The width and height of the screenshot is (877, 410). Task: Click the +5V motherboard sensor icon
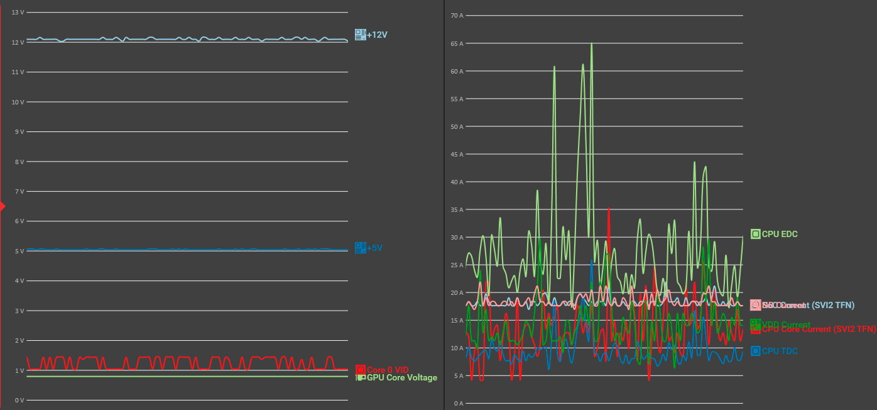pos(360,248)
